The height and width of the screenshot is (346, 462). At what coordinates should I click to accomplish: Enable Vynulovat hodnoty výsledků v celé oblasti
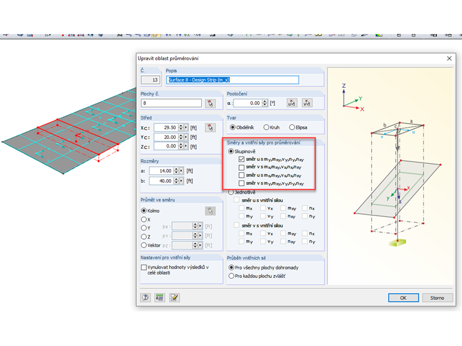tap(144, 267)
